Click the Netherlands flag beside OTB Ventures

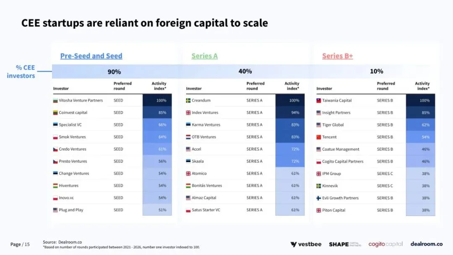click(188, 137)
